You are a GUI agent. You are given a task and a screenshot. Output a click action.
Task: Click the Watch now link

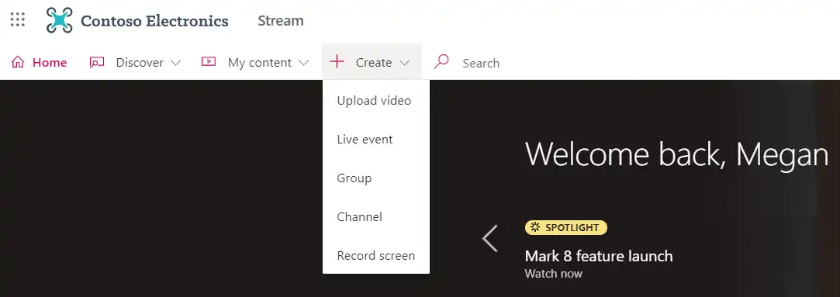point(553,274)
